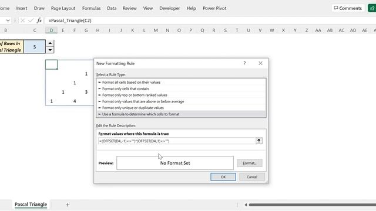Image resolution: width=376 pixels, height=211 pixels.
Task: Click the spin button up arrow
Action: 50,43
